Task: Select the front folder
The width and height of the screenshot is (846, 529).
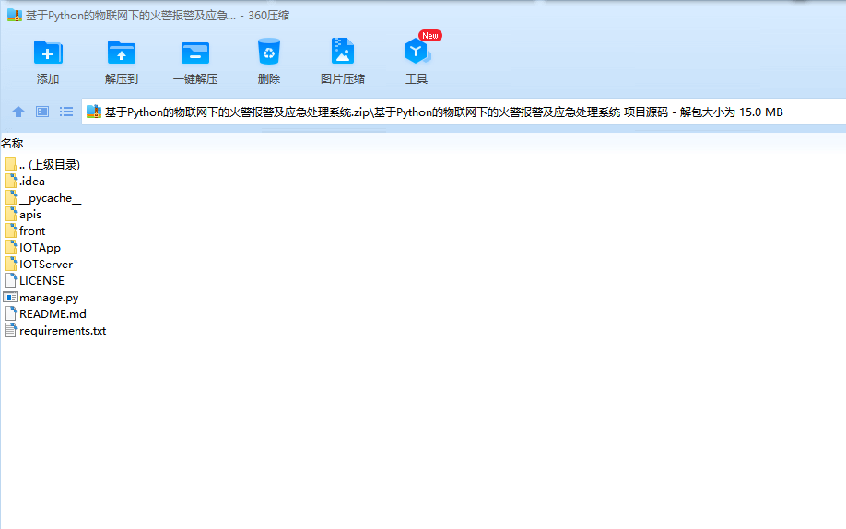Action: point(25,231)
